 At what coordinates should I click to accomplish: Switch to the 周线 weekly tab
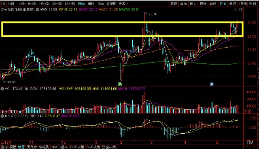91,4
